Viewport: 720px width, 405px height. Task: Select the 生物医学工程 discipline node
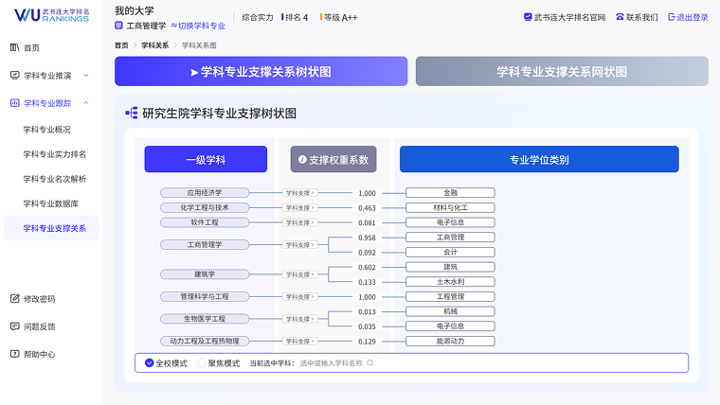tap(205, 318)
